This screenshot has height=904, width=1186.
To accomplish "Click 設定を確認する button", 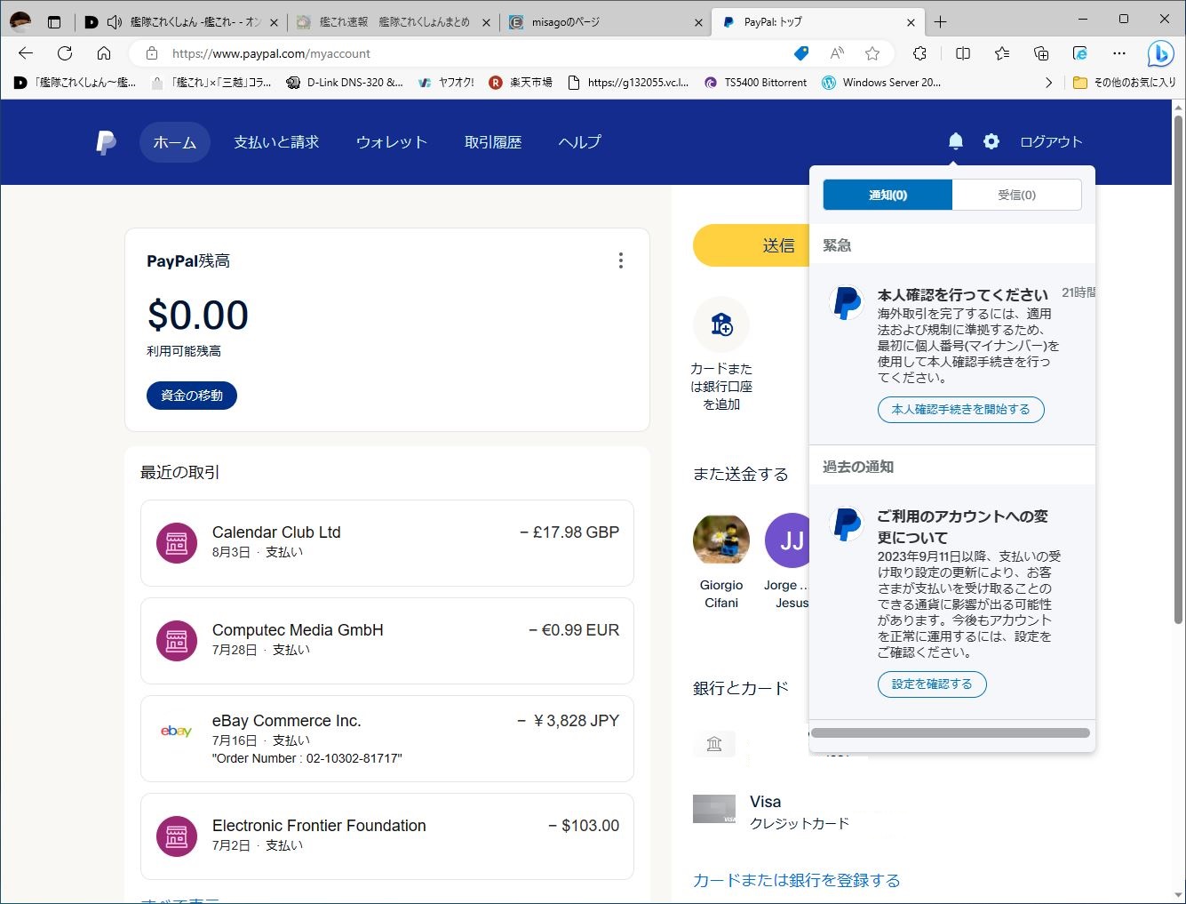I will coord(932,684).
